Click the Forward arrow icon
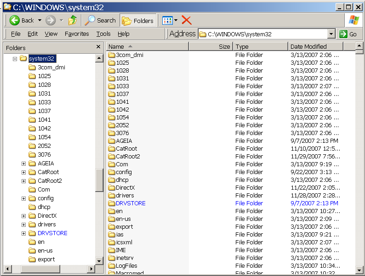Image resolution: width=365 pixels, height=276 pixels. click(x=50, y=21)
